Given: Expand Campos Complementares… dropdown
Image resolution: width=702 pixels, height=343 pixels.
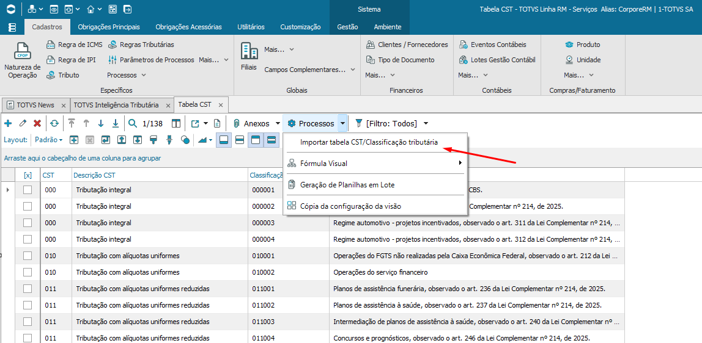Looking at the screenshot, I should (x=310, y=70).
